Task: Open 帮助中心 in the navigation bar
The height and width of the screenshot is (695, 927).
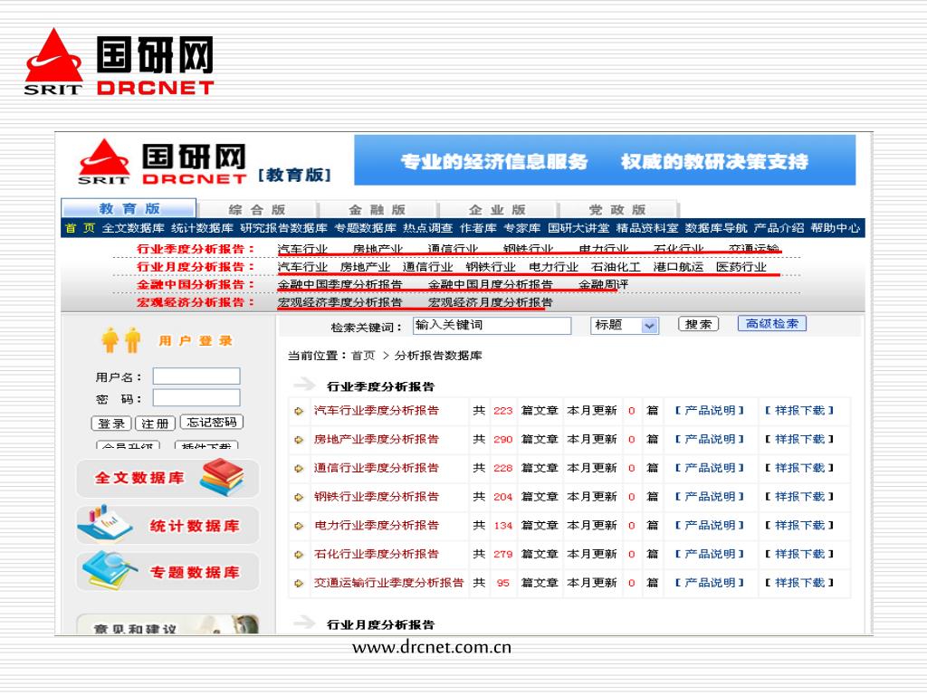Action: 836,228
